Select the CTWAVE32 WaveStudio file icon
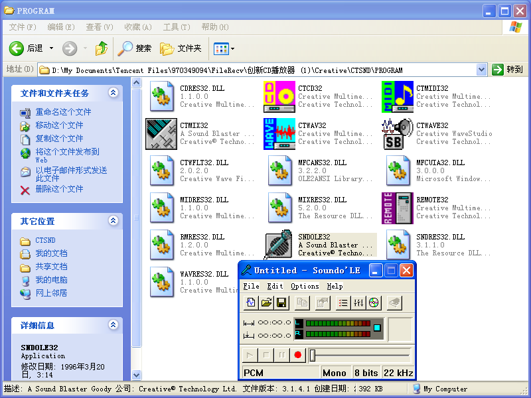This screenshot has height=398, width=531. 398,134
